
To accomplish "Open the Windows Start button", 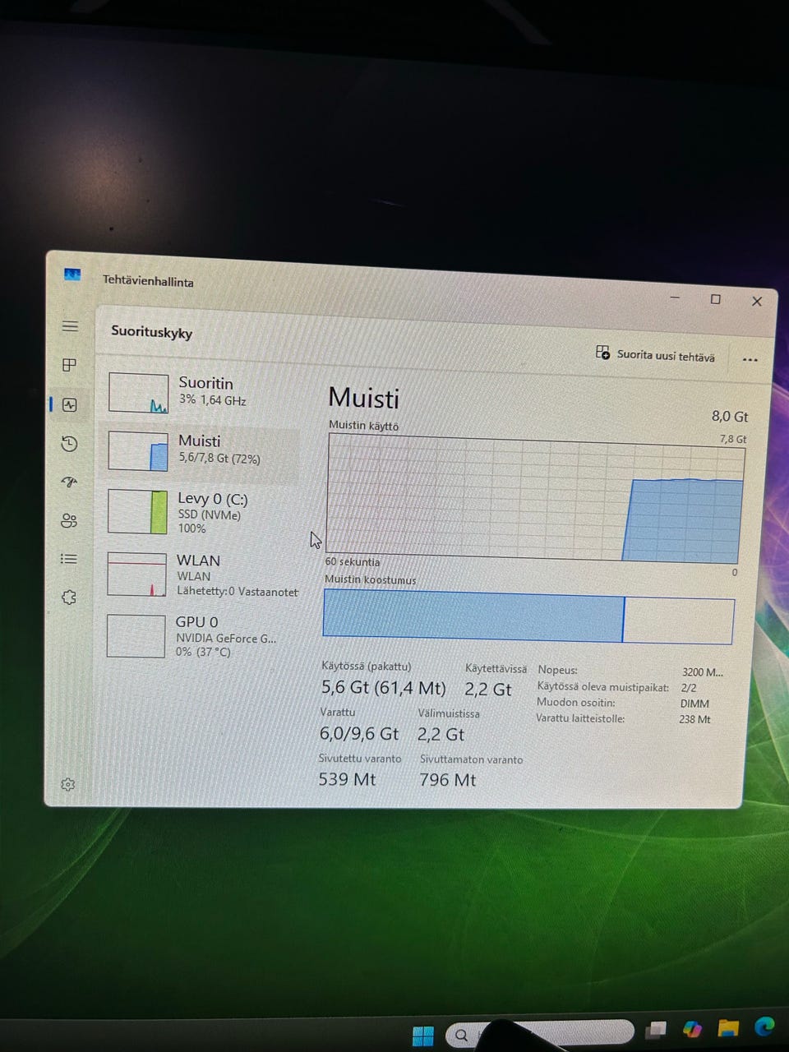I will point(423,1036).
